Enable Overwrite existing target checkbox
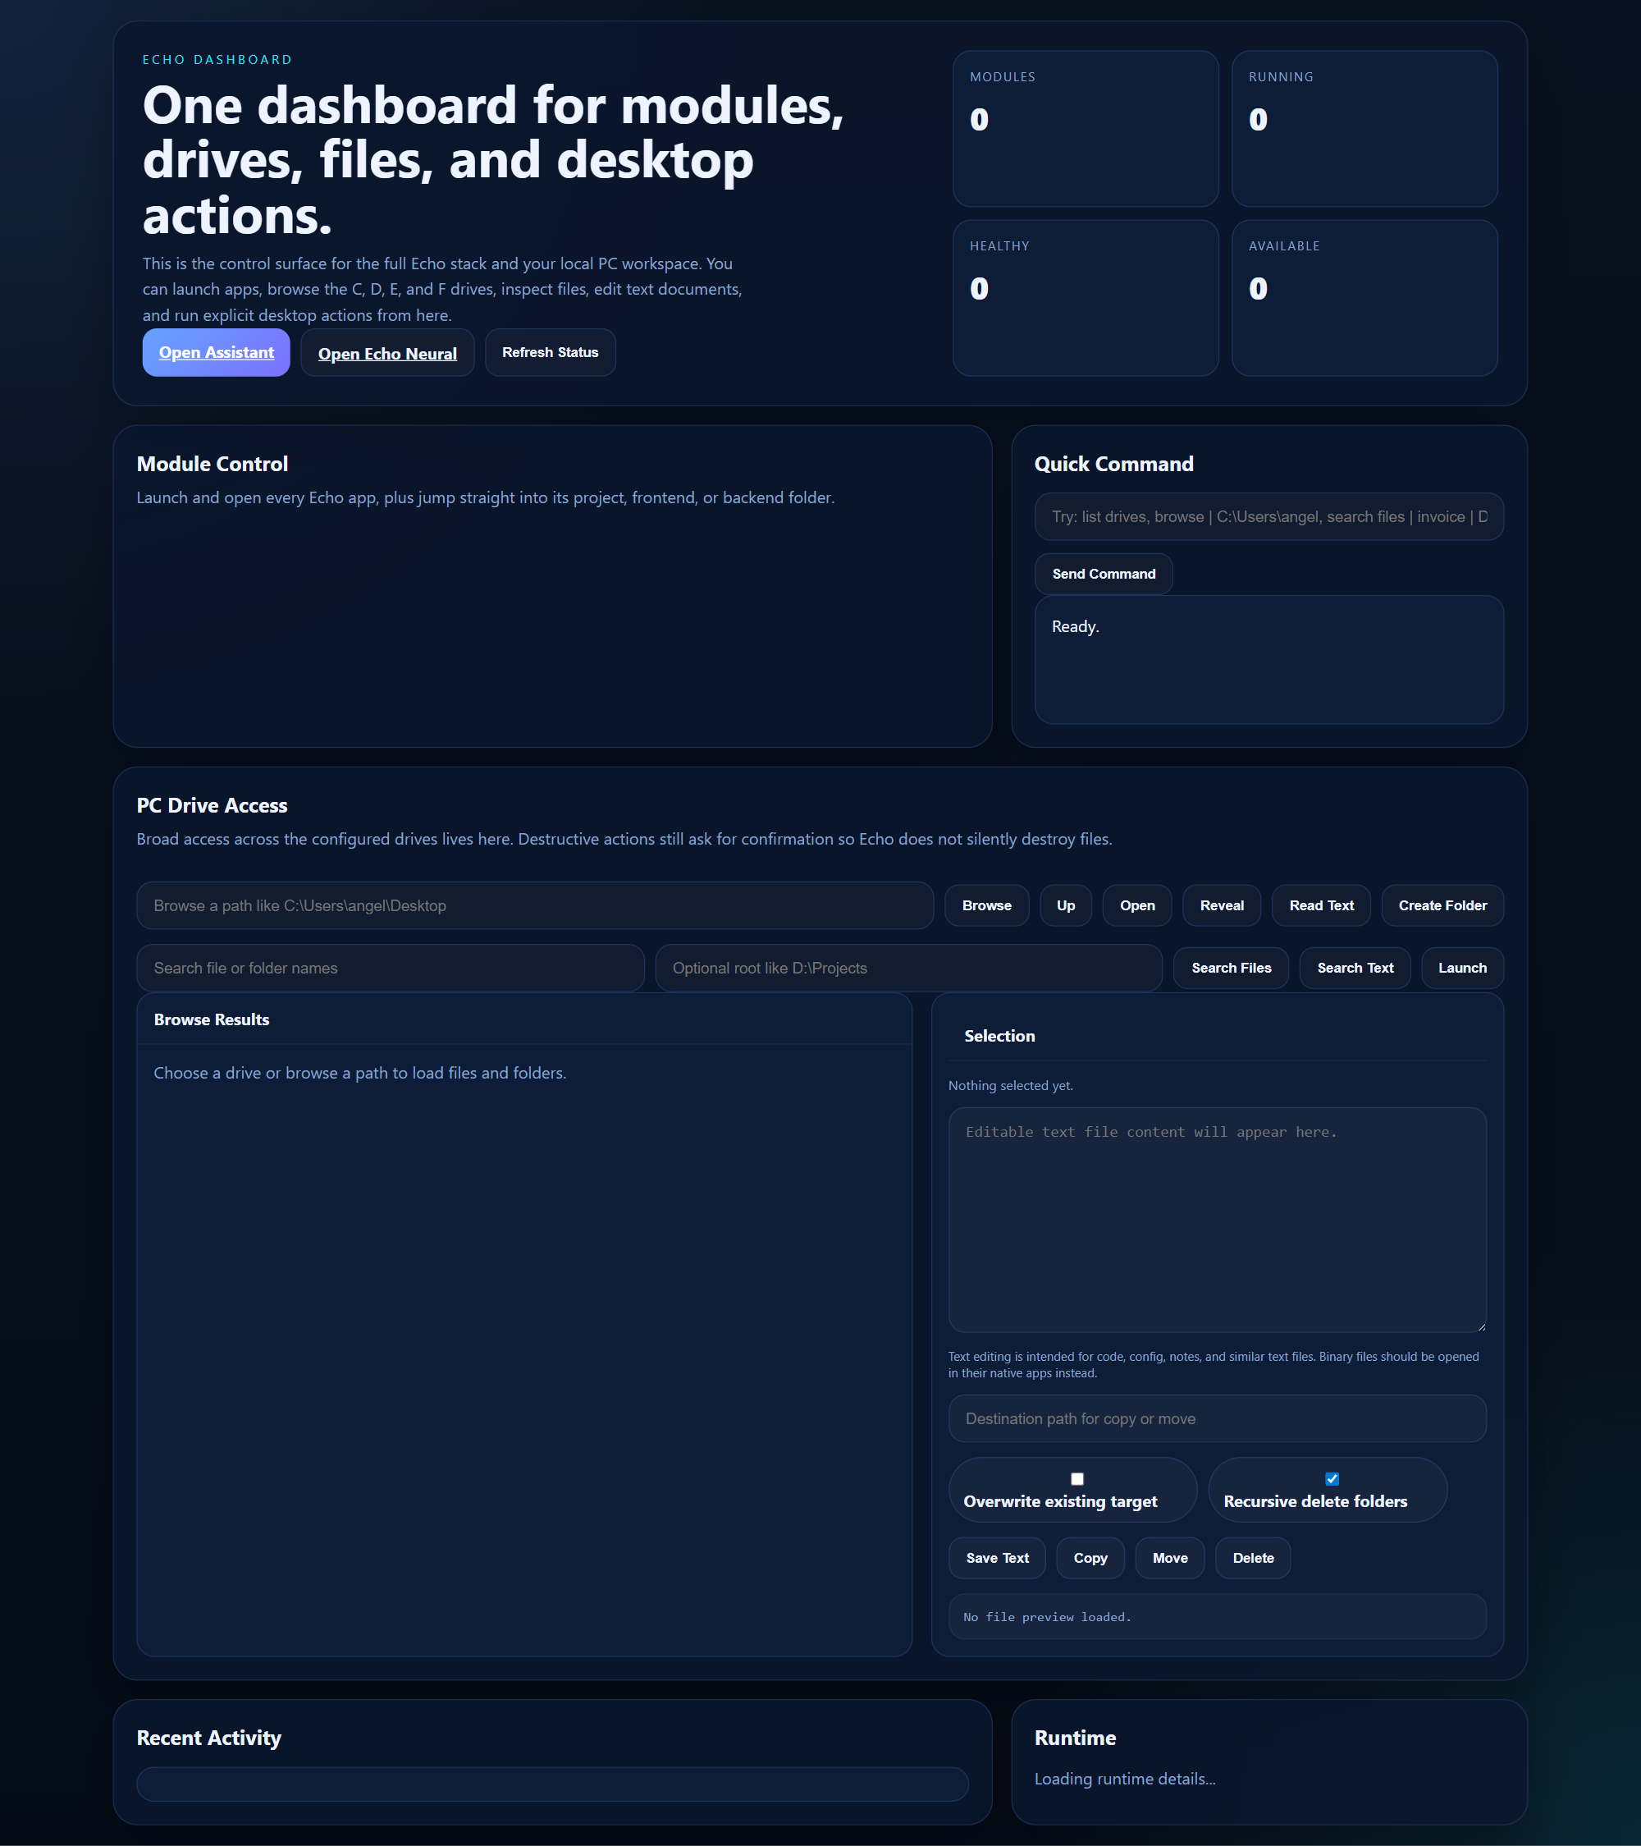1641x1846 pixels. point(1076,1478)
